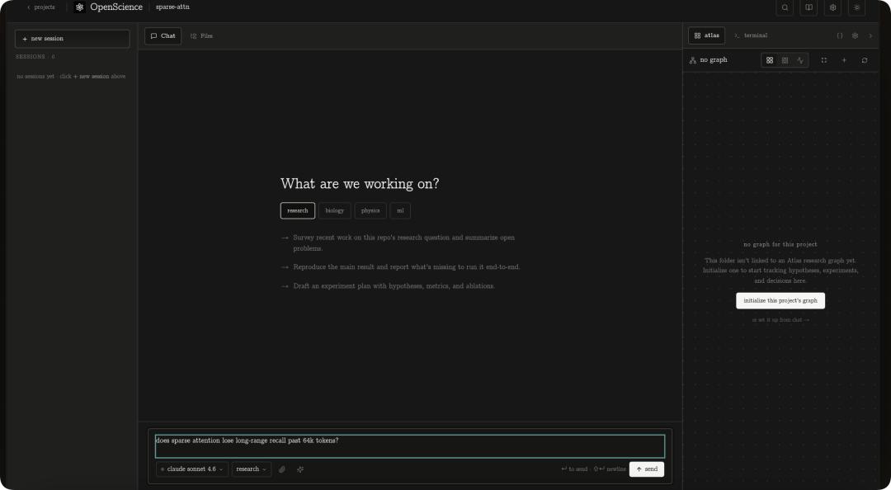
Task: Click the 'no graph for this project' text
Action: coord(780,244)
